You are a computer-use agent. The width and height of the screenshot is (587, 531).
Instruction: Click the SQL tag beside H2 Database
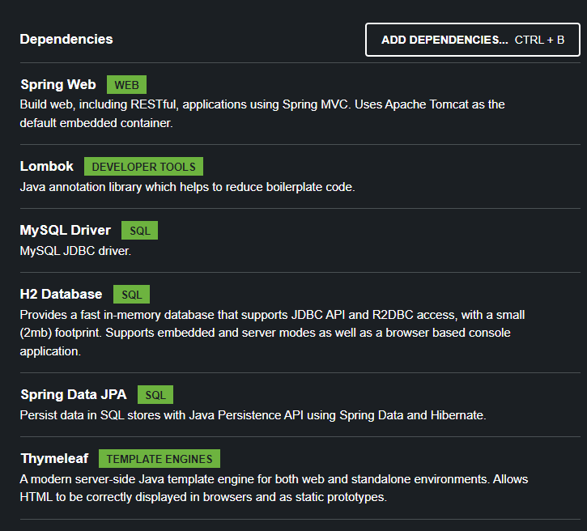[x=131, y=295]
